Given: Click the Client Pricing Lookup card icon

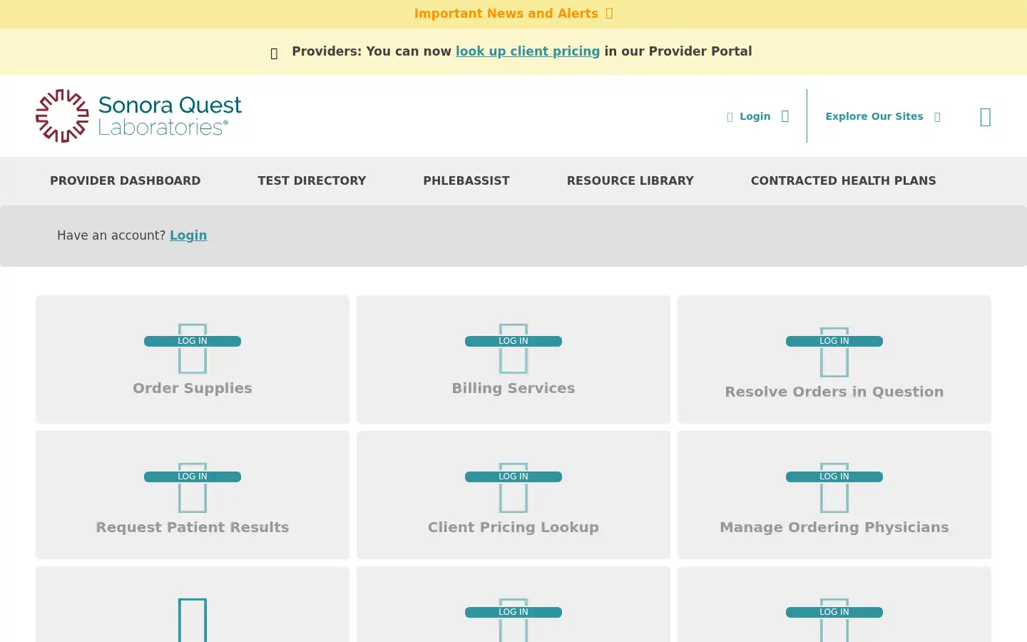Looking at the screenshot, I should tap(513, 488).
